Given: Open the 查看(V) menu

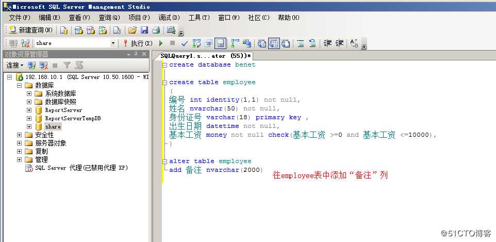Looking at the screenshot, I should tap(79, 18).
